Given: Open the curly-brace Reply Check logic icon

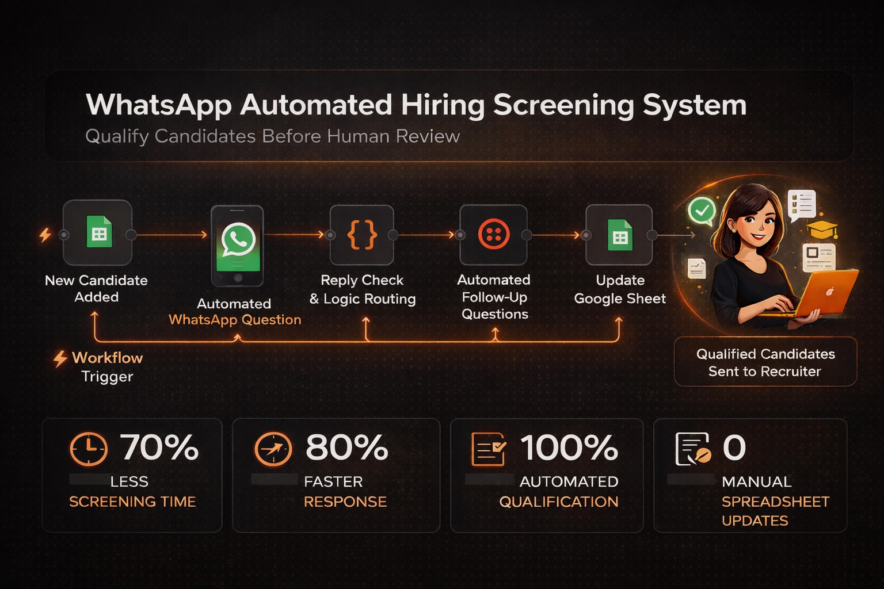Looking at the screenshot, I should point(361,235).
